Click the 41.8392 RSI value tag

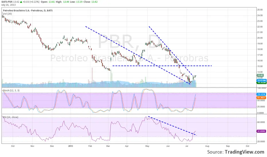coord(261,131)
